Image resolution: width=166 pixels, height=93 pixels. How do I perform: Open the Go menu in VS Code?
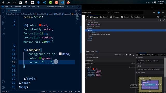pyautogui.click(x=29, y=7)
